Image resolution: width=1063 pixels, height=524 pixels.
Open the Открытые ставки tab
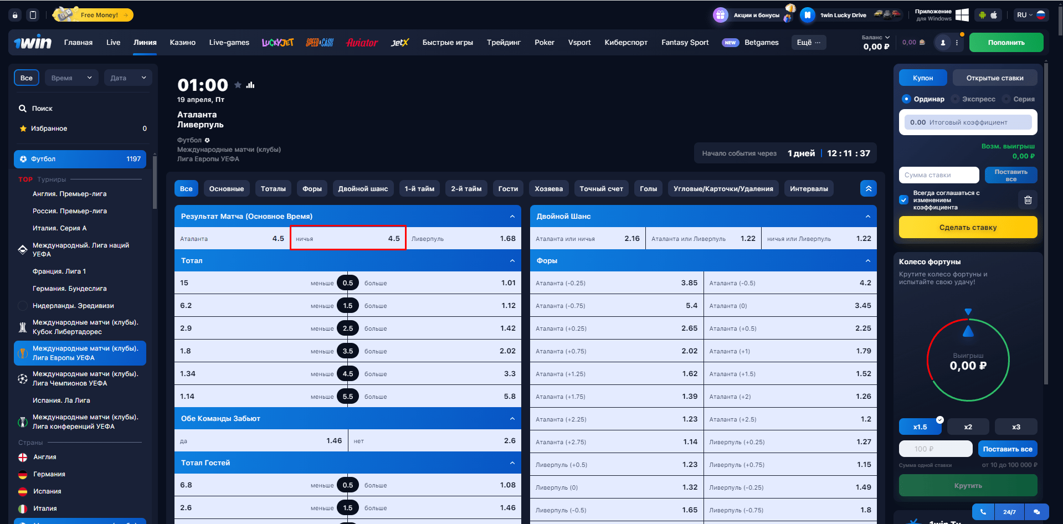pyautogui.click(x=994, y=78)
